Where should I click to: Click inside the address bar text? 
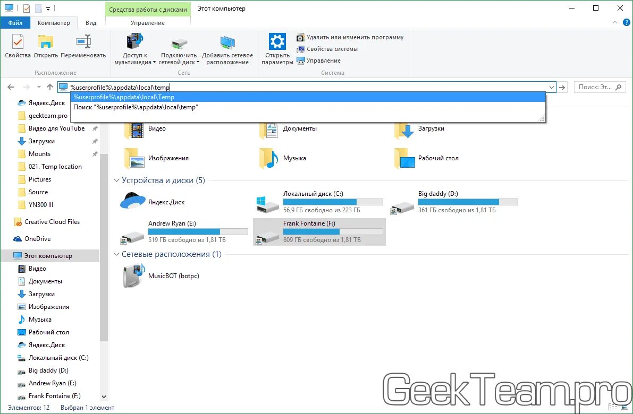[x=120, y=87]
